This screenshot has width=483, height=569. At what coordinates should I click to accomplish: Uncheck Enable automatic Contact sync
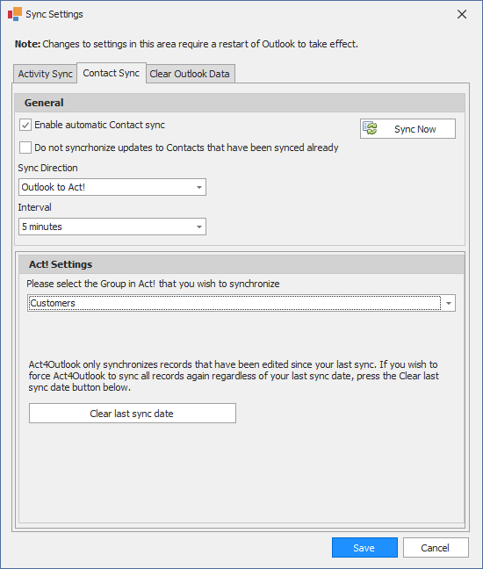(25, 126)
